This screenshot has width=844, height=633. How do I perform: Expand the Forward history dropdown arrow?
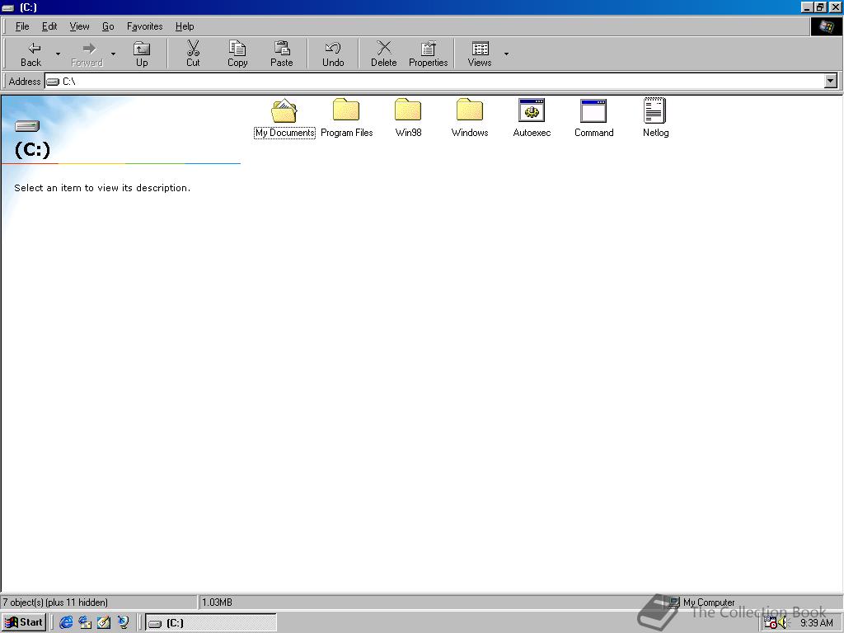pyautogui.click(x=113, y=54)
